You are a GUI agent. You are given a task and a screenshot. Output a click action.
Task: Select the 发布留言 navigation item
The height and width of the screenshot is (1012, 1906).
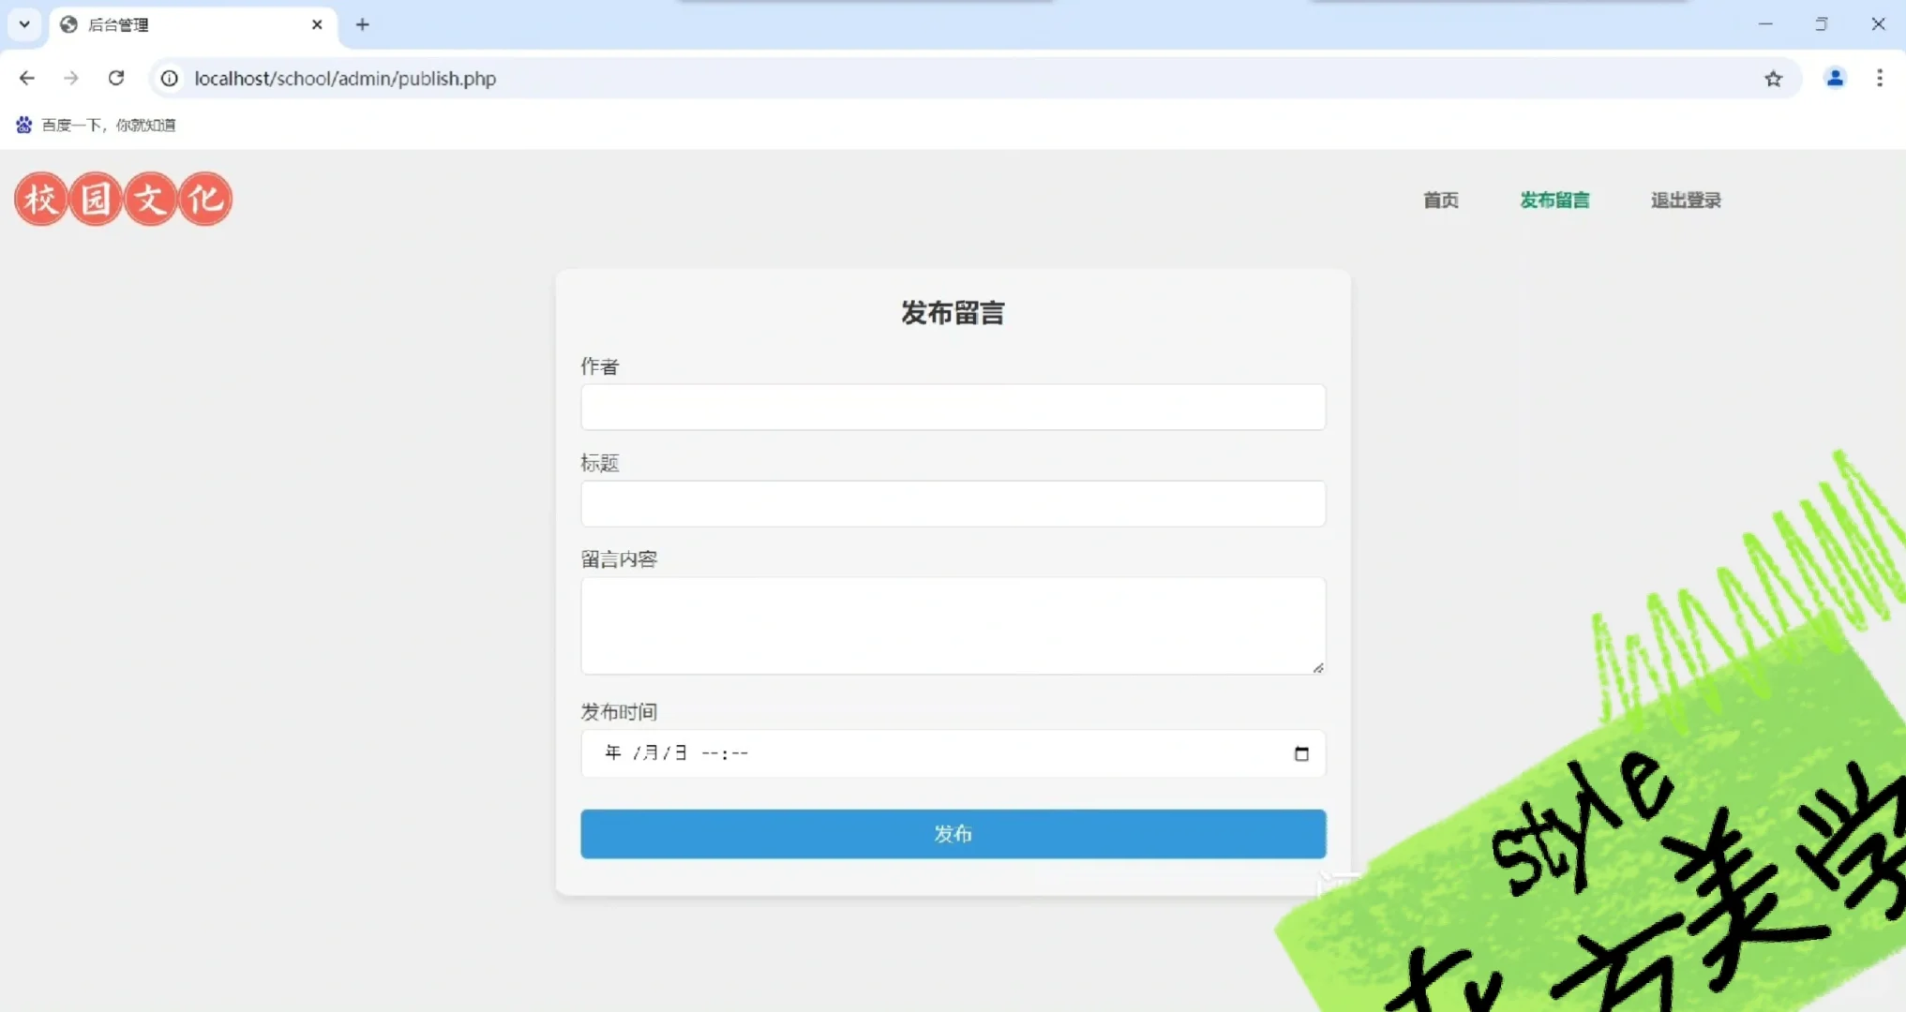point(1554,200)
